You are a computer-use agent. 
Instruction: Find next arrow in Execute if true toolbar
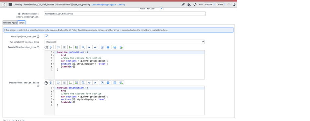pos(89,47)
